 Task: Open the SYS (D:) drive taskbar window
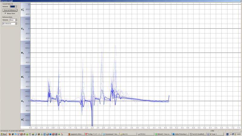[145, 134]
